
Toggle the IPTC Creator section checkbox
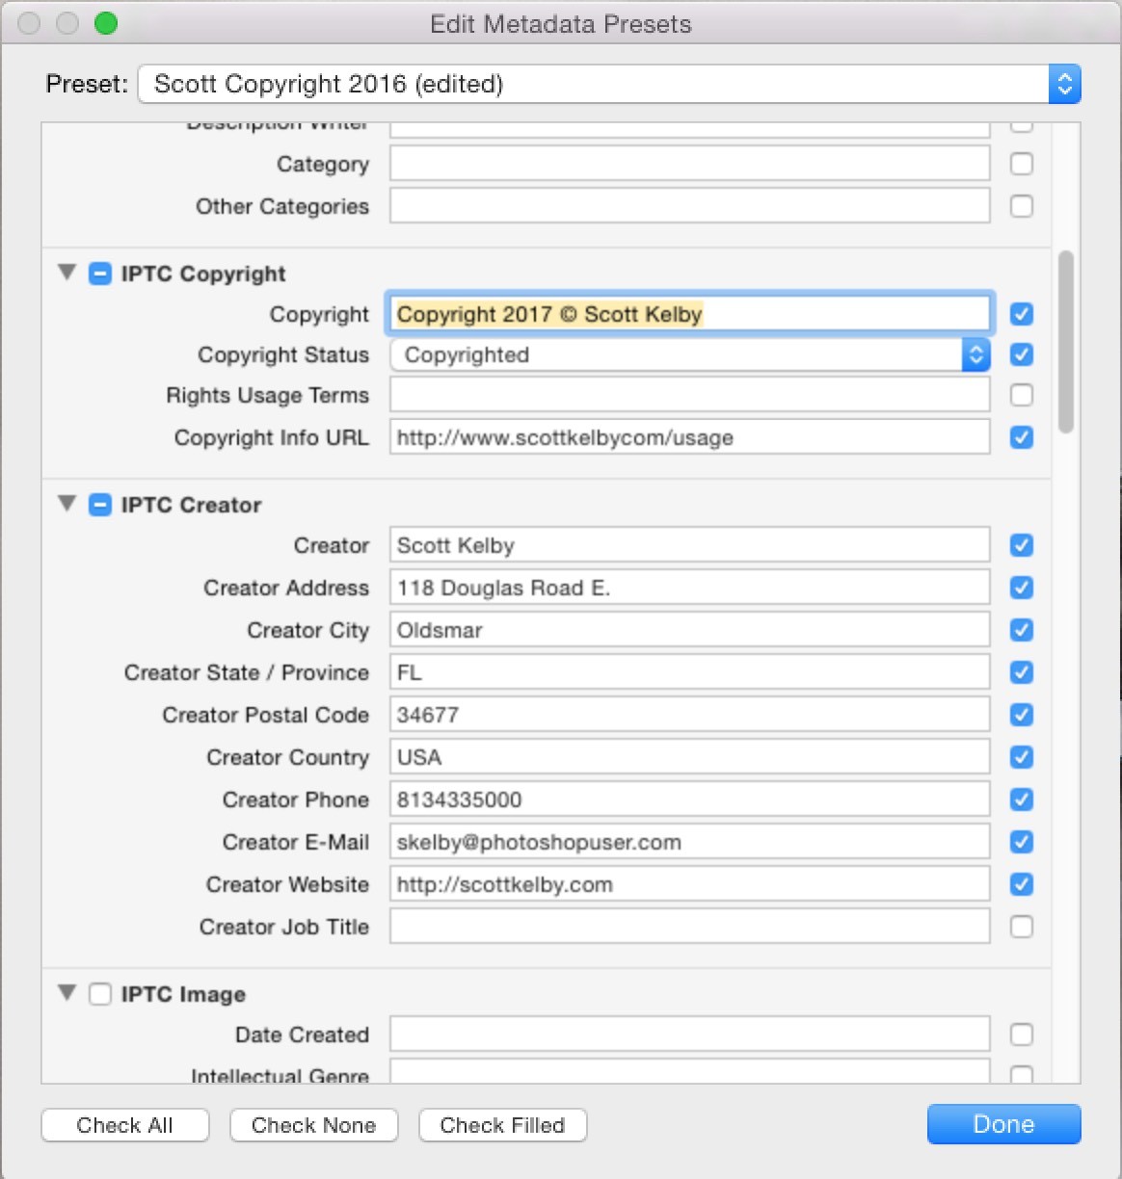point(100,504)
